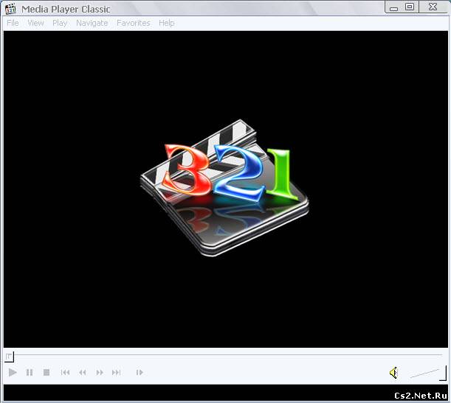Open the Play menu
This screenshot has height=403, width=451.
60,23
